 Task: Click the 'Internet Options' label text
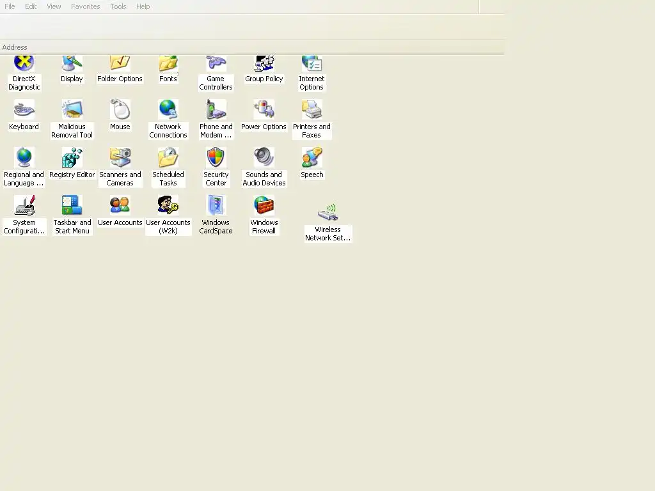click(x=312, y=82)
